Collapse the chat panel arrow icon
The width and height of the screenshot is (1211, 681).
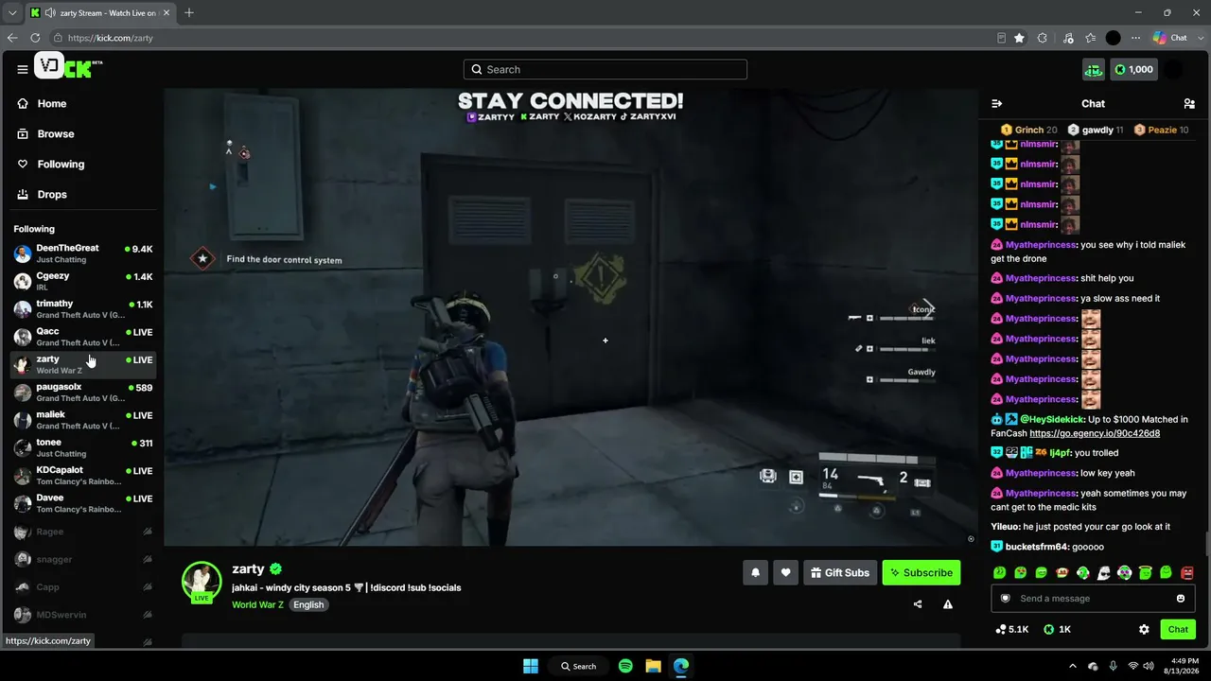[x=996, y=103]
